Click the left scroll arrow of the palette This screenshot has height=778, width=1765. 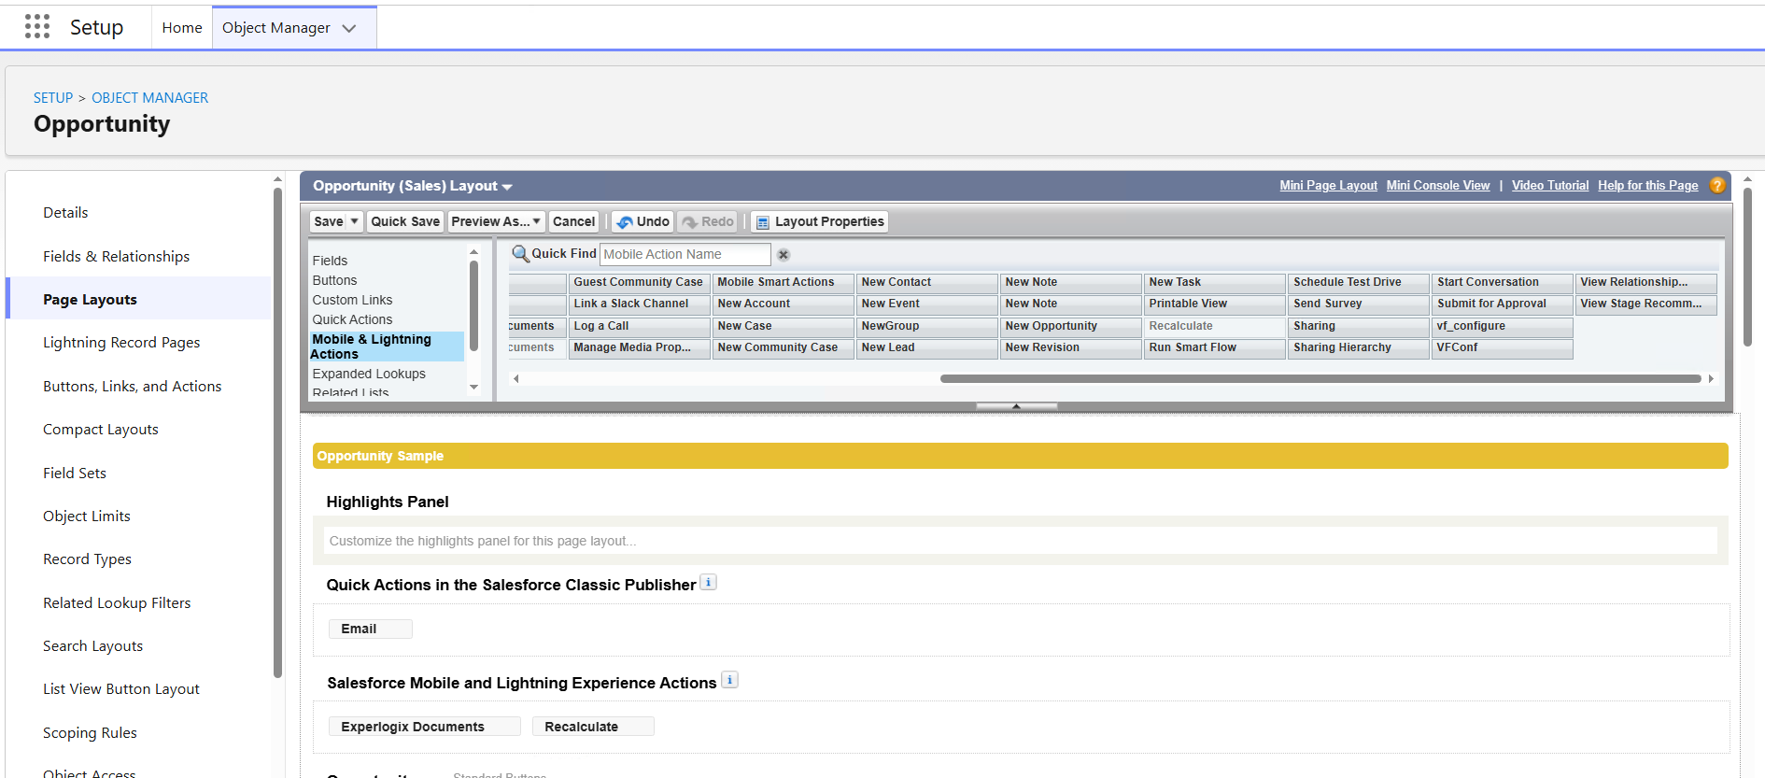coord(515,378)
